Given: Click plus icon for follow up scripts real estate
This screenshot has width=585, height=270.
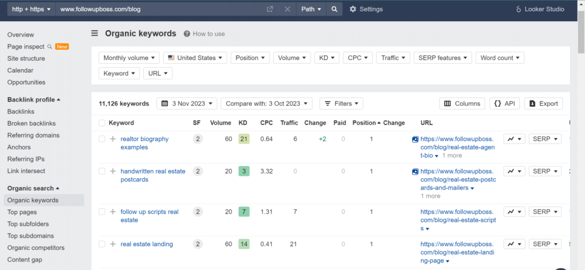Looking at the screenshot, I should [x=113, y=212].
